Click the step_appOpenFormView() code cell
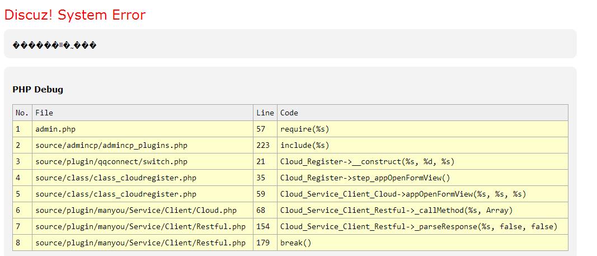Screen dimensions: 597x256 tap(365, 178)
